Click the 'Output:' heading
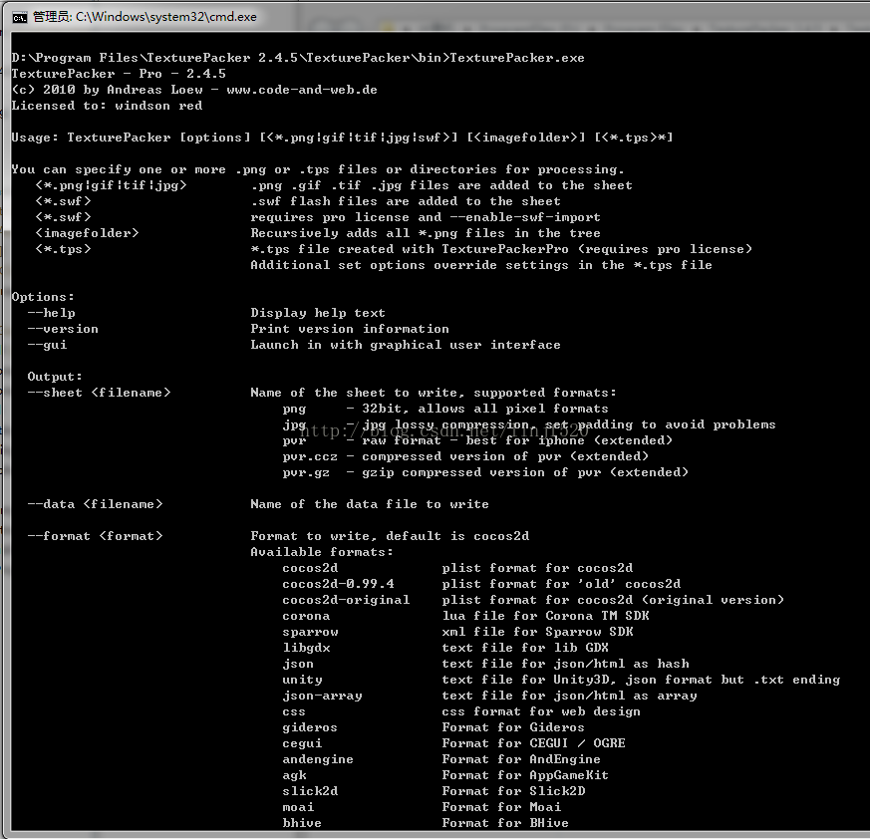Image resolution: width=870 pixels, height=839 pixels. pyautogui.click(x=55, y=378)
